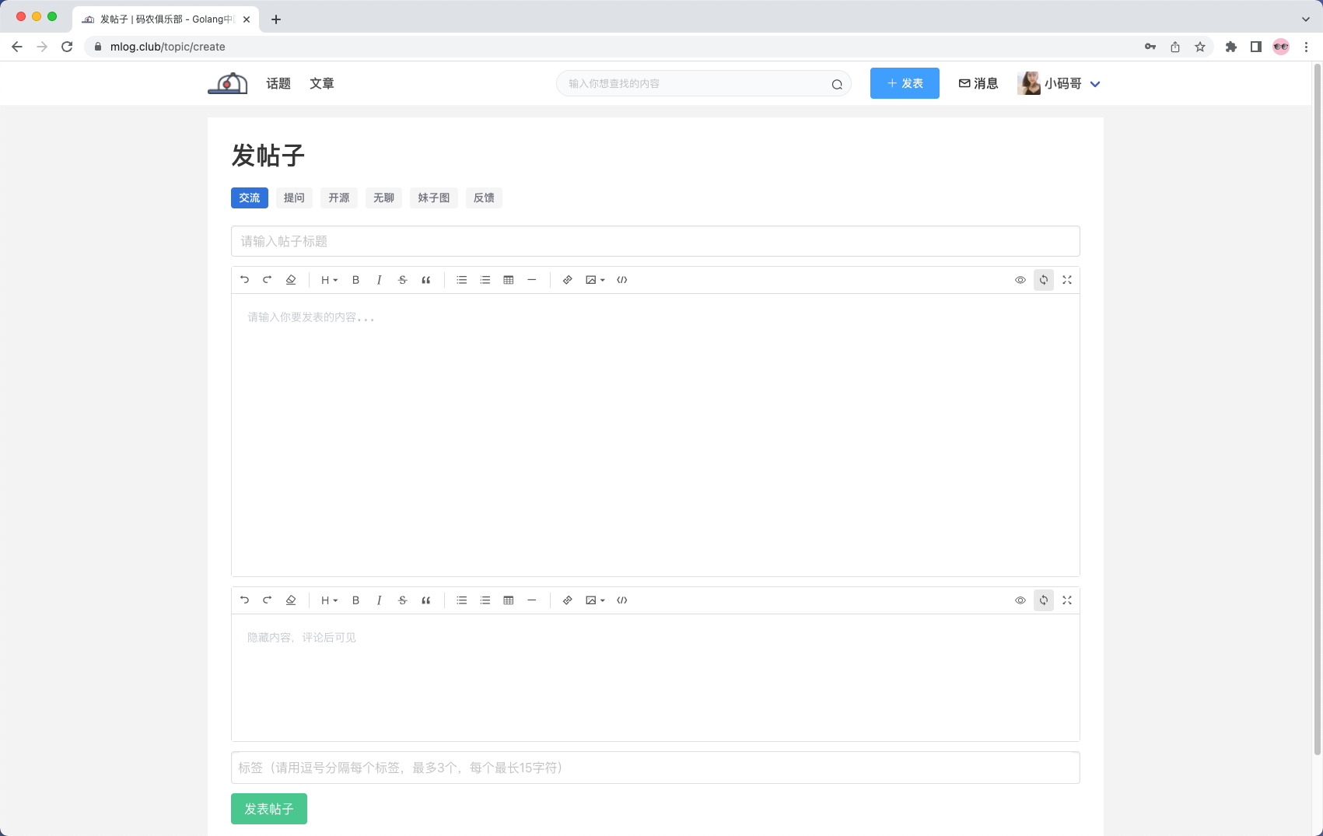Select the 妹子图 category tab
Screen dimensions: 1323x836
(x=433, y=198)
